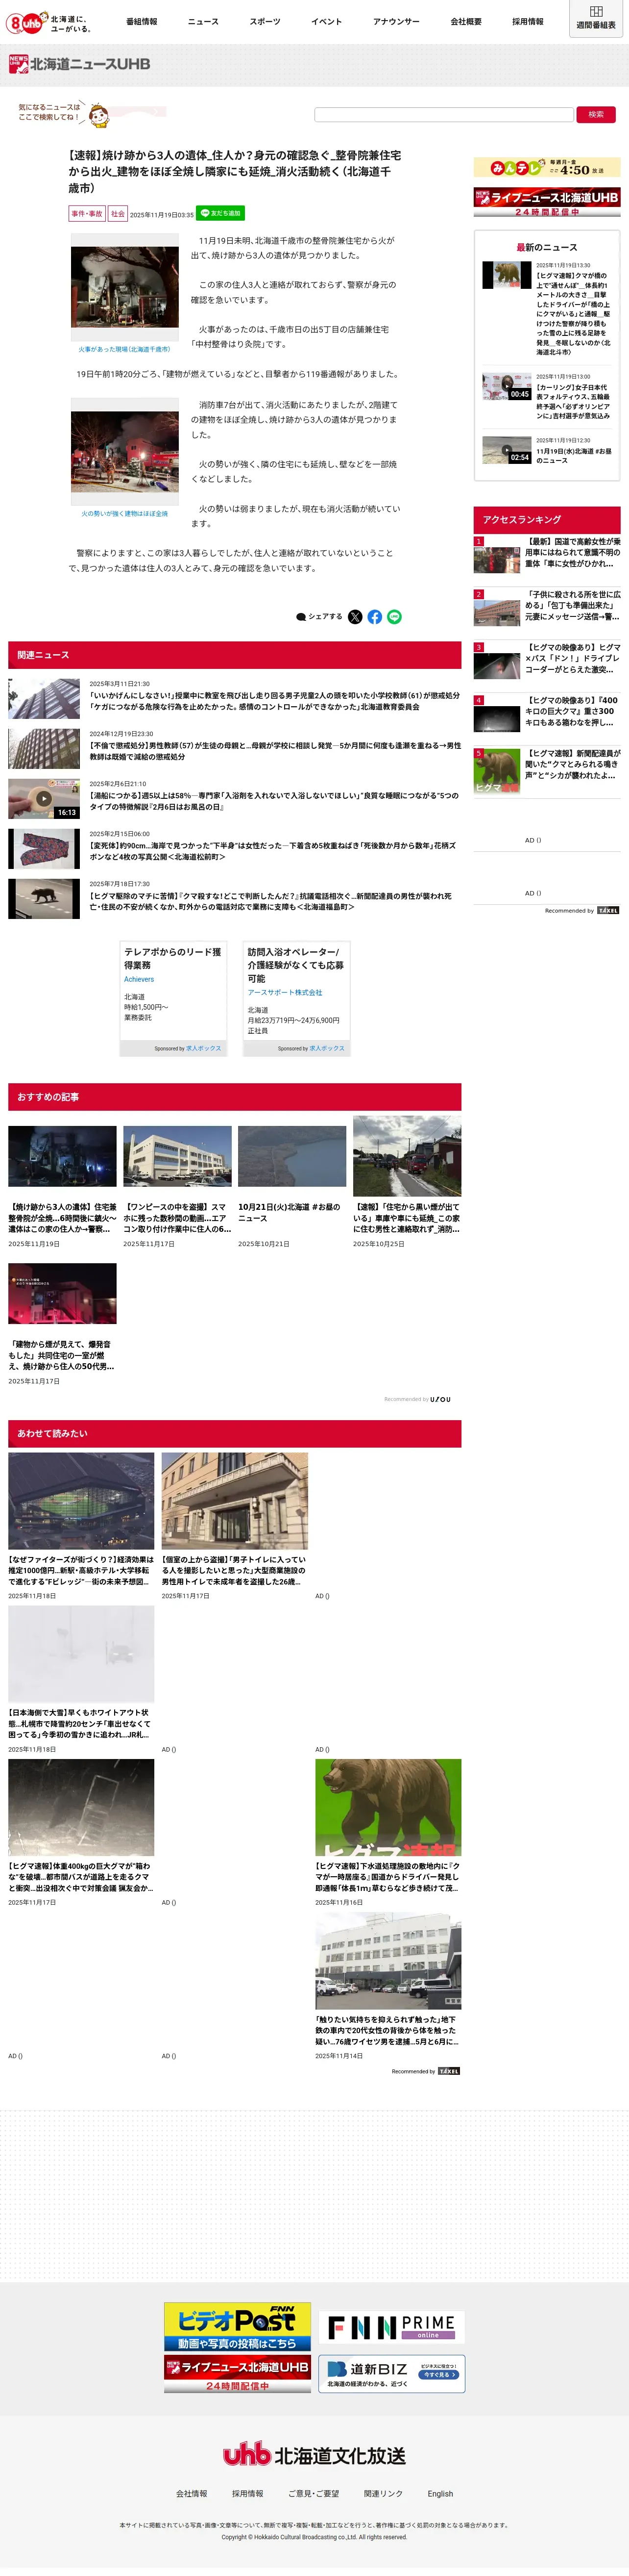Open related news 変死体 約90cm 海岸
The height and width of the screenshot is (2576, 629).
[x=235, y=848]
